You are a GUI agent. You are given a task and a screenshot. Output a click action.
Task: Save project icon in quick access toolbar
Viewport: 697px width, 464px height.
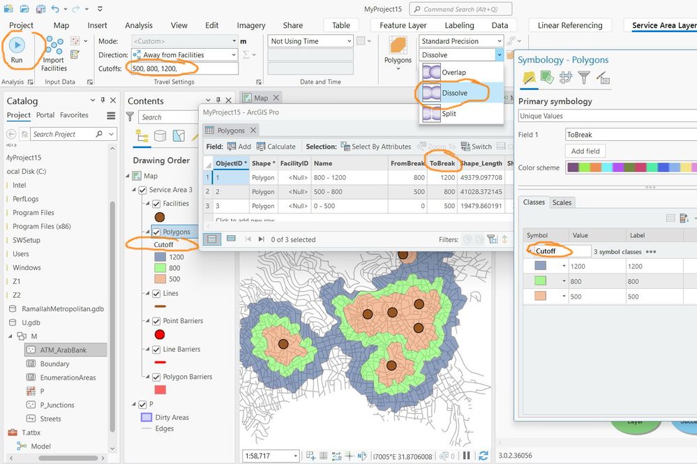pyautogui.click(x=40, y=8)
